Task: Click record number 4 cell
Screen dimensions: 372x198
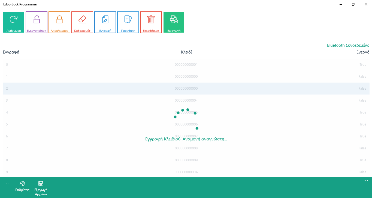Action: click(7, 112)
